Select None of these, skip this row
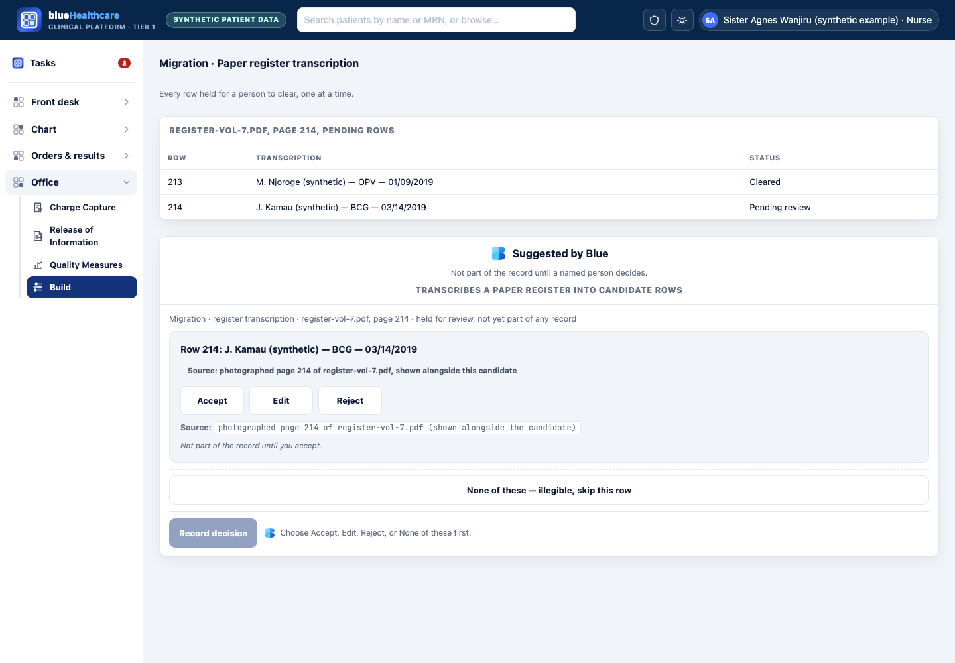Screen dimensions: 955x663 click(549, 490)
